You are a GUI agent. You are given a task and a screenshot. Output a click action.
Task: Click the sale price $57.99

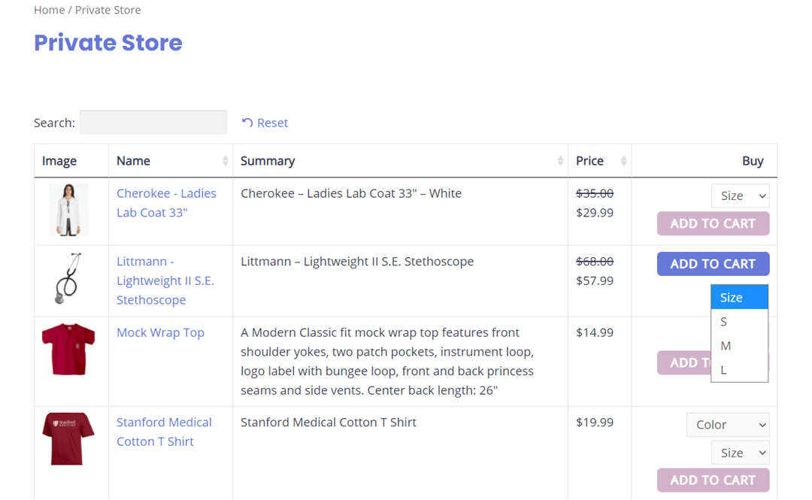(595, 281)
